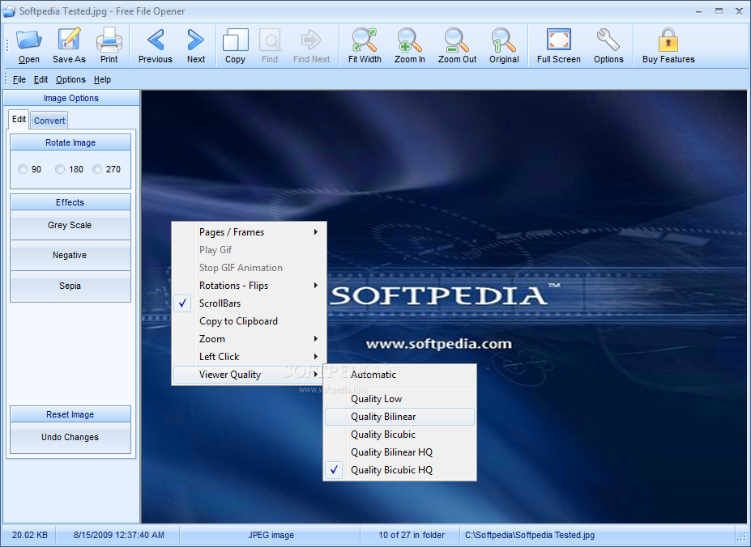The image size is (751, 547).
Task: Click the app icon in title bar
Action: (9, 11)
